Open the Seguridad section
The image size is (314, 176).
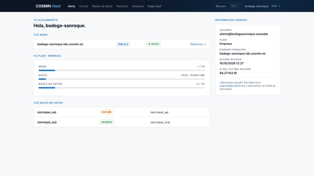(x=154, y=6)
